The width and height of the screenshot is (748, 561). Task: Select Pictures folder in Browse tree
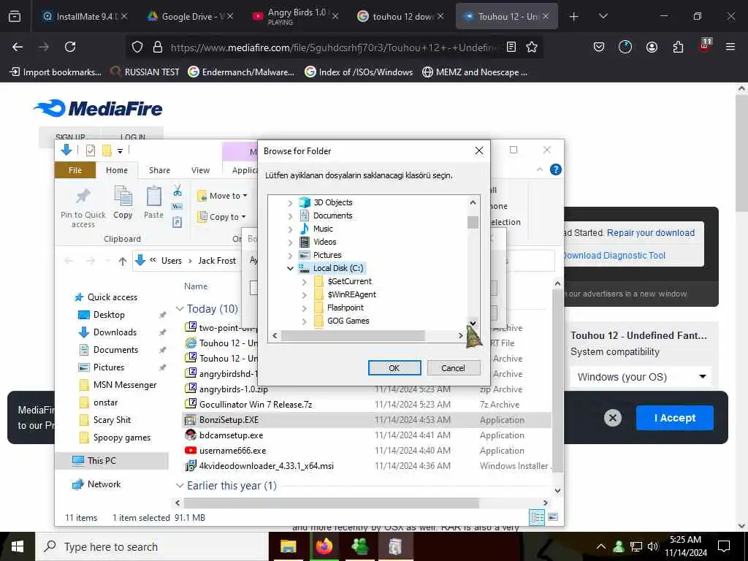[327, 255]
